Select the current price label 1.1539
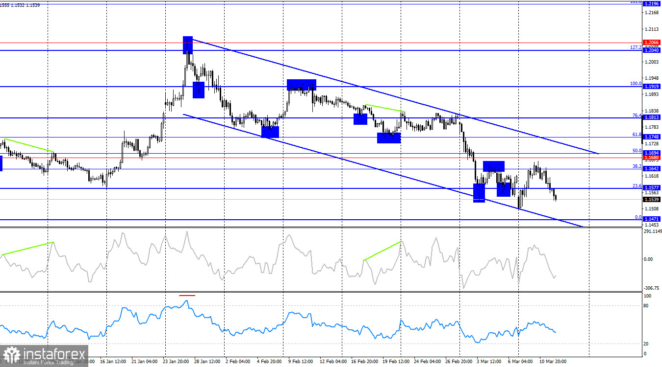The height and width of the screenshot is (367, 662). [x=652, y=200]
